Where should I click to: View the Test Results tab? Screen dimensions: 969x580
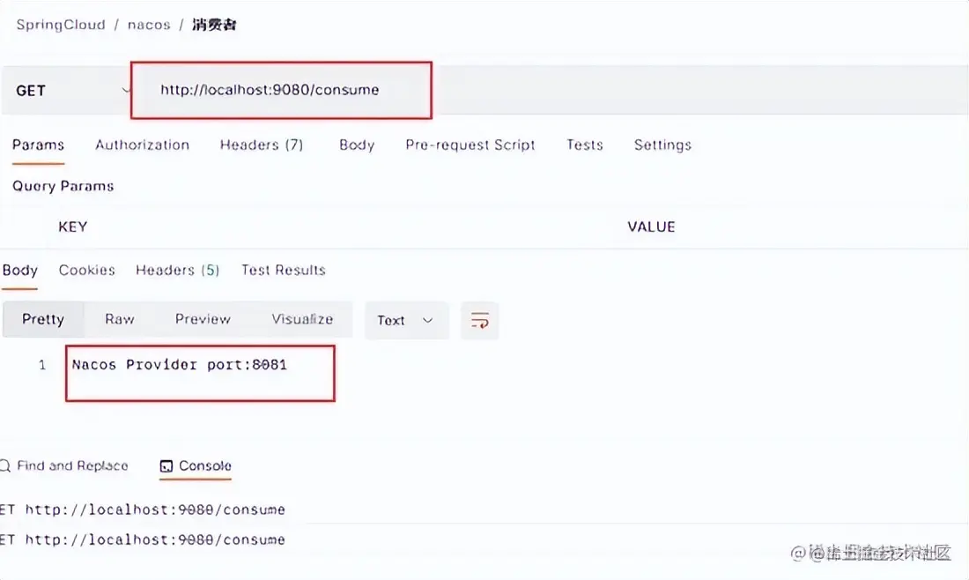pyautogui.click(x=283, y=270)
